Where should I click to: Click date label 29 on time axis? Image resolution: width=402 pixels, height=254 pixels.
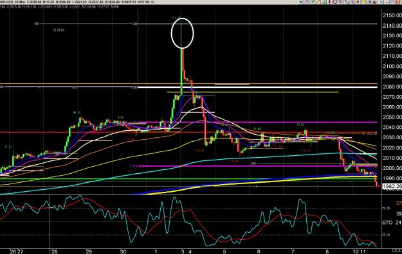click(x=89, y=251)
